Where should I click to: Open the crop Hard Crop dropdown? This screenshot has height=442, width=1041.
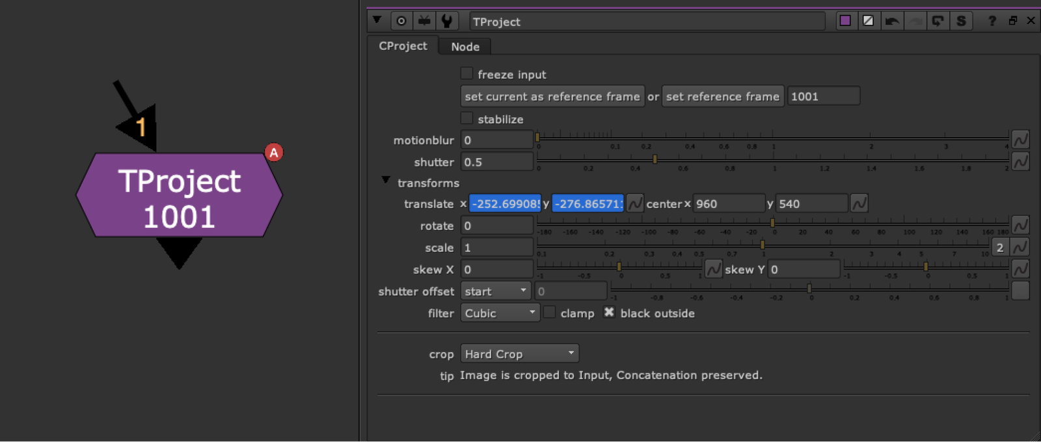click(520, 354)
